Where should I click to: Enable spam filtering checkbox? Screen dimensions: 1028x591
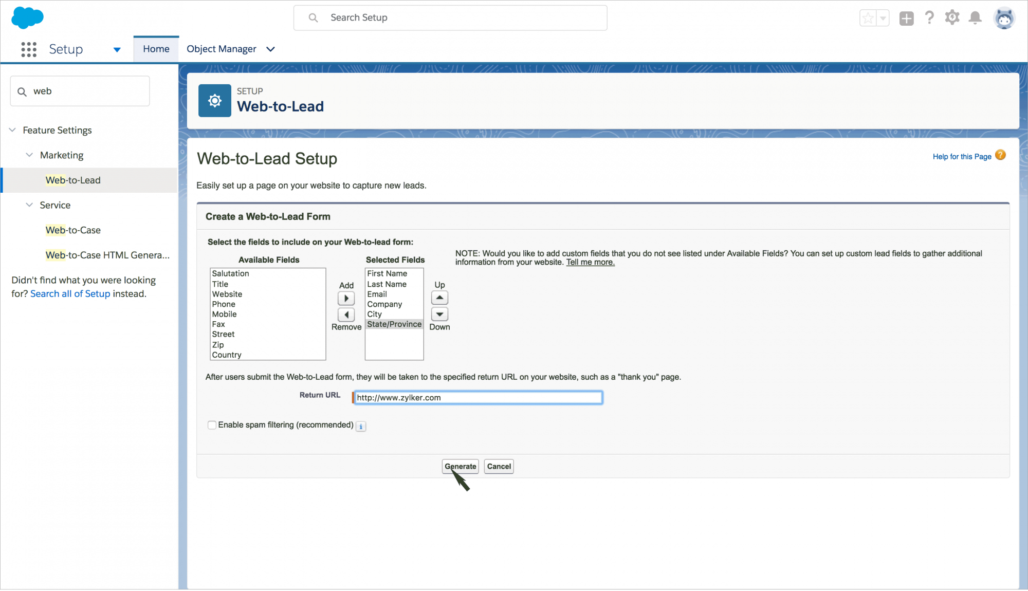pos(212,425)
